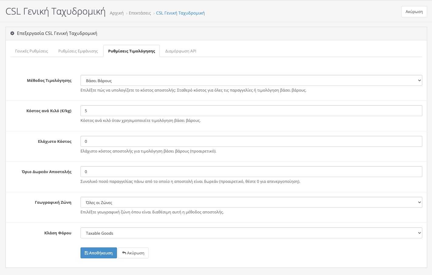
Task: Click the Γεωγραφική Ζώνη label
Action: pos(53,202)
